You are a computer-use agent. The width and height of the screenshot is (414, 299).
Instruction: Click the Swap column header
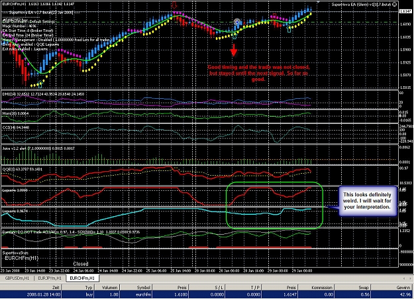[352, 288]
